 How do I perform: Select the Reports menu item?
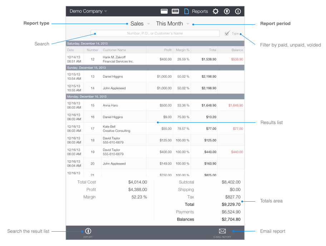[200, 11]
